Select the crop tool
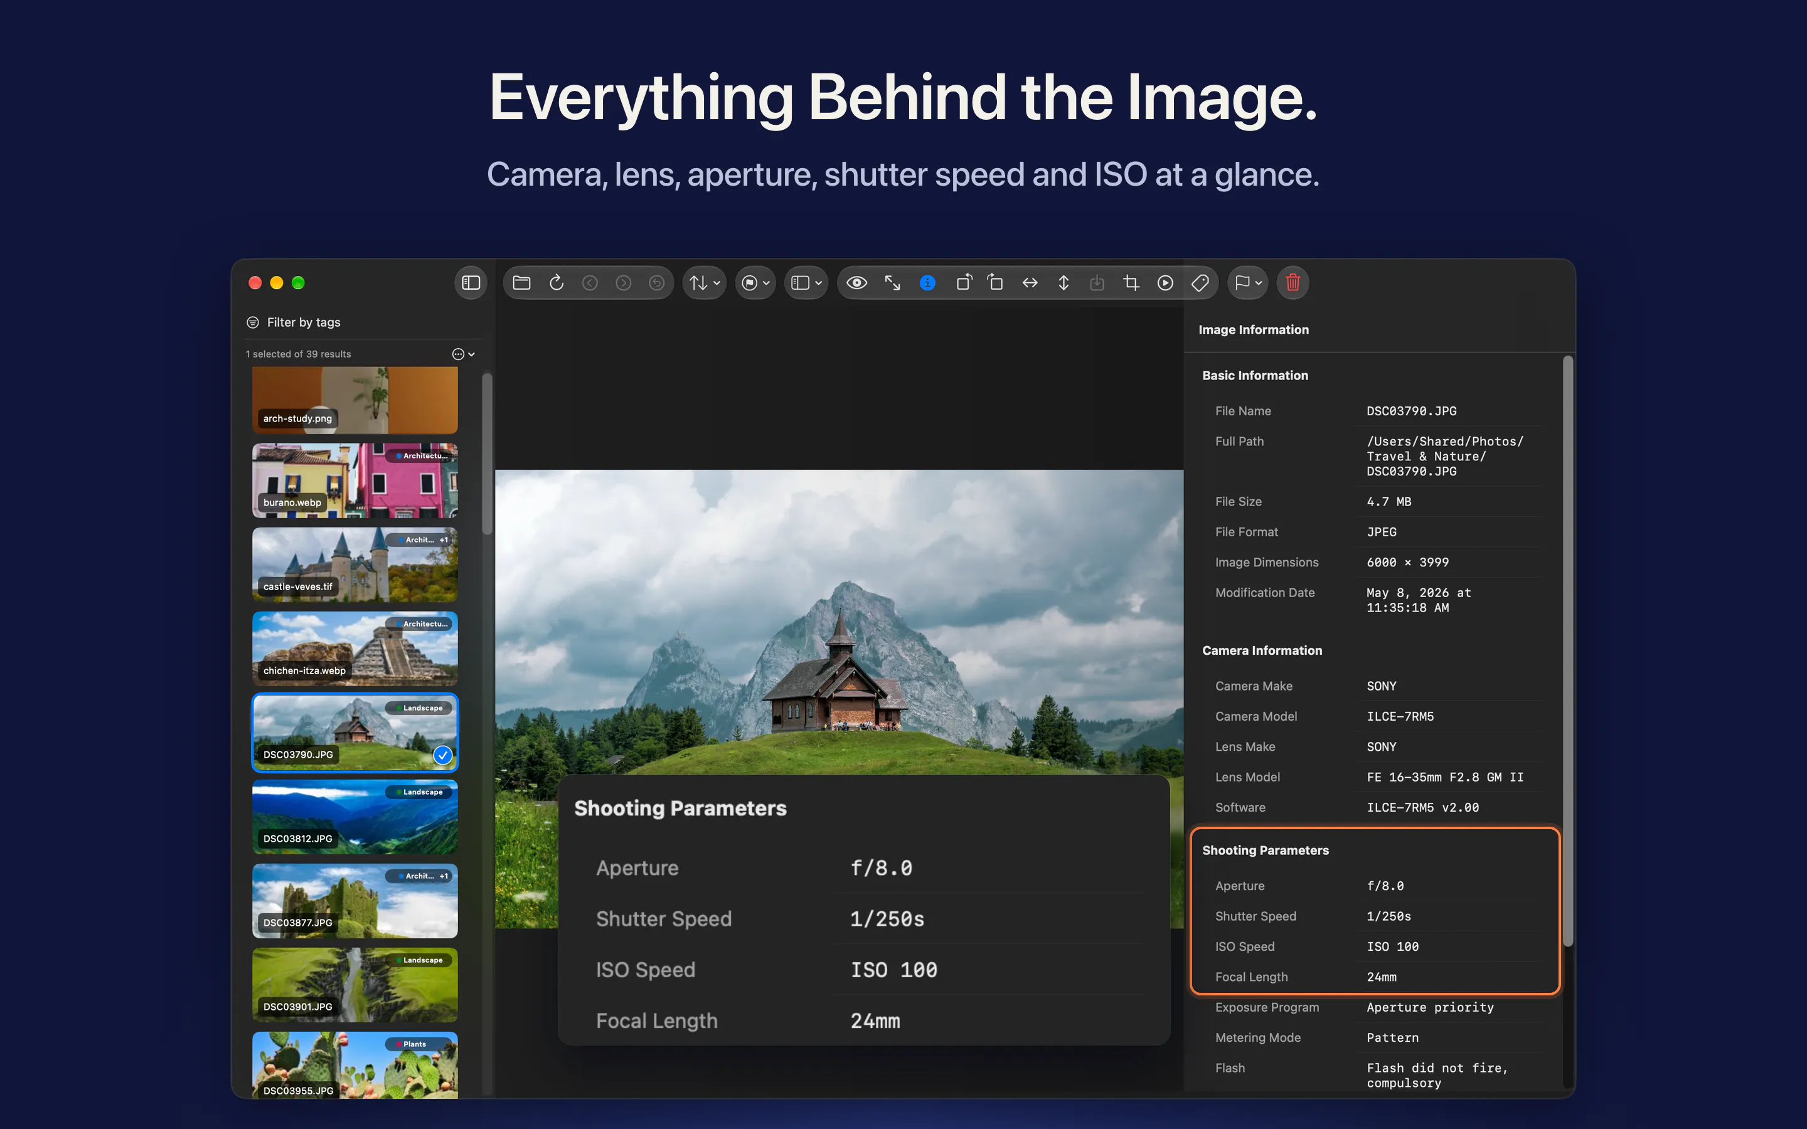The image size is (1807, 1129). pyautogui.click(x=1131, y=283)
